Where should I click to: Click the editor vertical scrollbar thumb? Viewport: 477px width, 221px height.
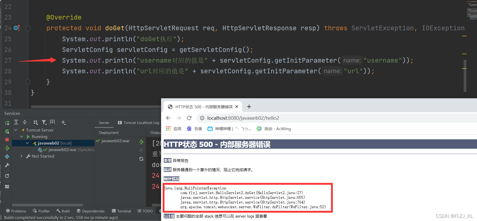(x=465, y=76)
